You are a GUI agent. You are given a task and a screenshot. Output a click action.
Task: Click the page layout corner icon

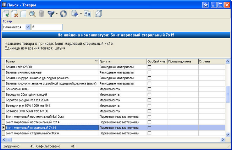[x=99, y=14]
